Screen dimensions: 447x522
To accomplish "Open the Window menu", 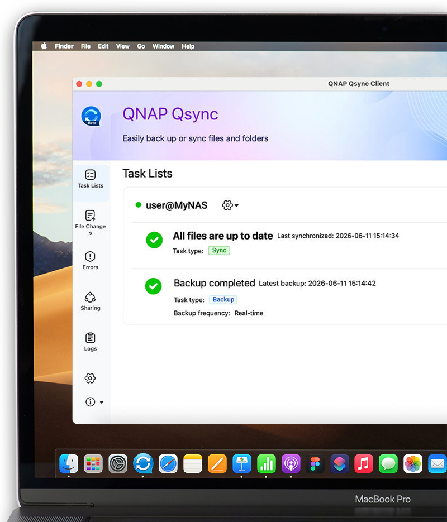I will pyautogui.click(x=163, y=46).
